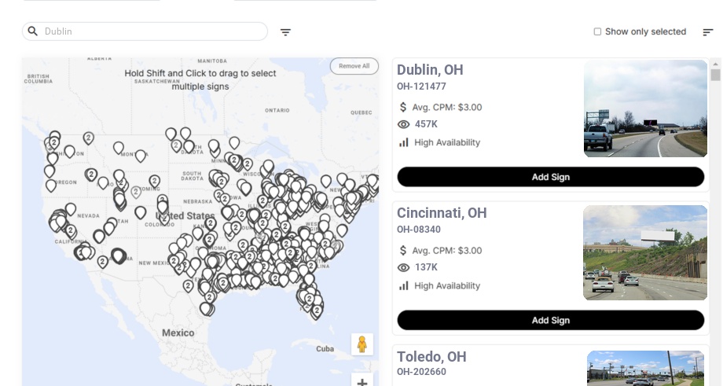Screen dimensions: 723x386
Task: Toggle the Show only selected checkbox
Action: 598,32
